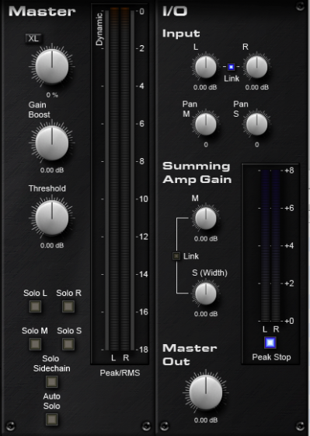Image resolution: width=310 pixels, height=436 pixels.
Task: Toggle Solo M button
Action: point(35,344)
